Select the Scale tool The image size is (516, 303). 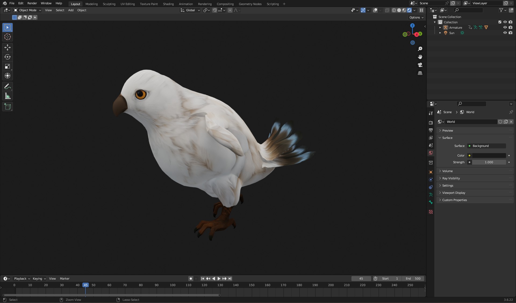pyautogui.click(x=8, y=66)
